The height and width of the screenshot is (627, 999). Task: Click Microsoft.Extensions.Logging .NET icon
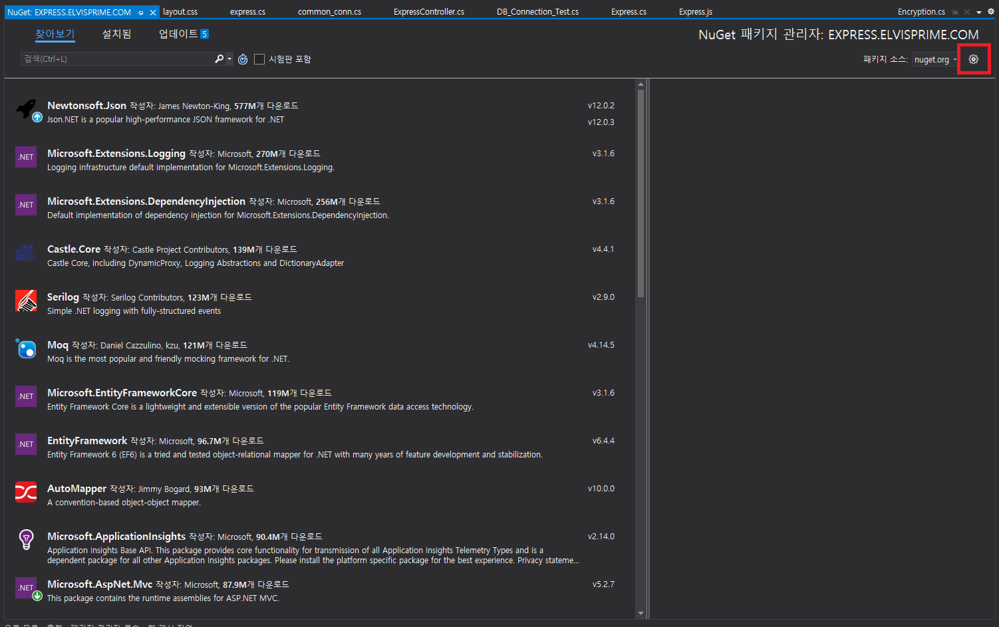coord(26,157)
